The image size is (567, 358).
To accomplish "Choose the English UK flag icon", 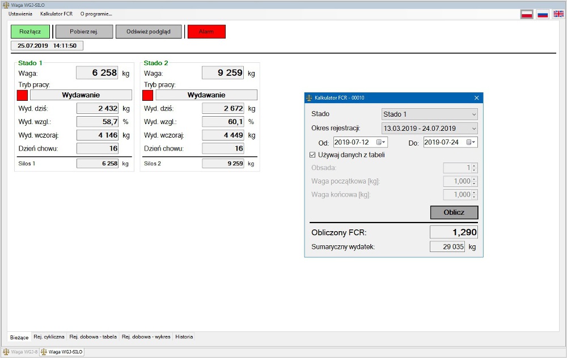I will point(558,14).
